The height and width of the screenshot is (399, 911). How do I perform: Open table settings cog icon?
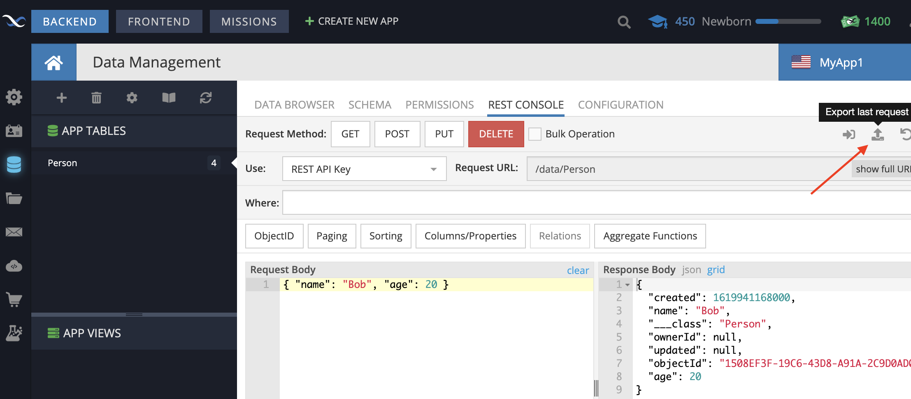(132, 97)
